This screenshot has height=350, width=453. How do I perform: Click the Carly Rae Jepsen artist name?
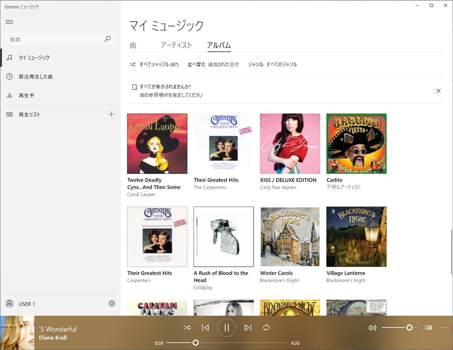278,187
